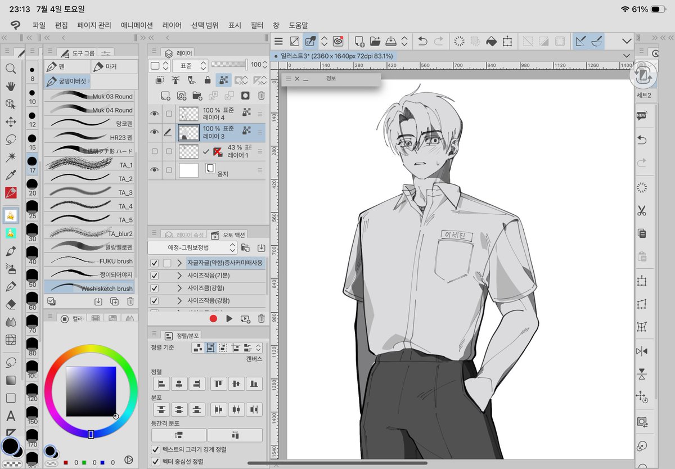Select the Eyedropper tool
The image size is (675, 469).
(10, 175)
